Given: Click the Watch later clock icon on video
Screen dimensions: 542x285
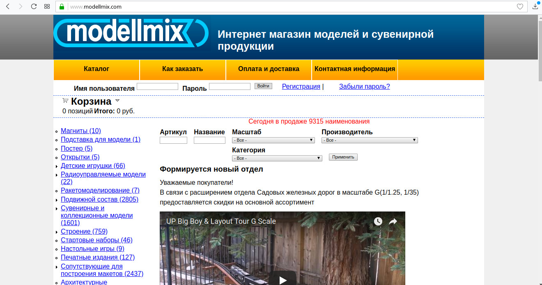Looking at the screenshot, I should 378,221.
